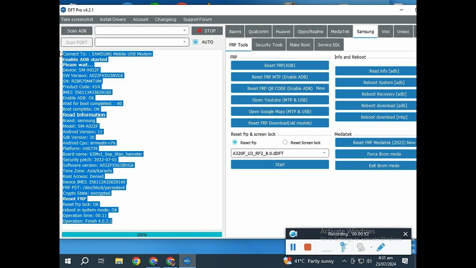Stop the recording with the red square

point(308,247)
